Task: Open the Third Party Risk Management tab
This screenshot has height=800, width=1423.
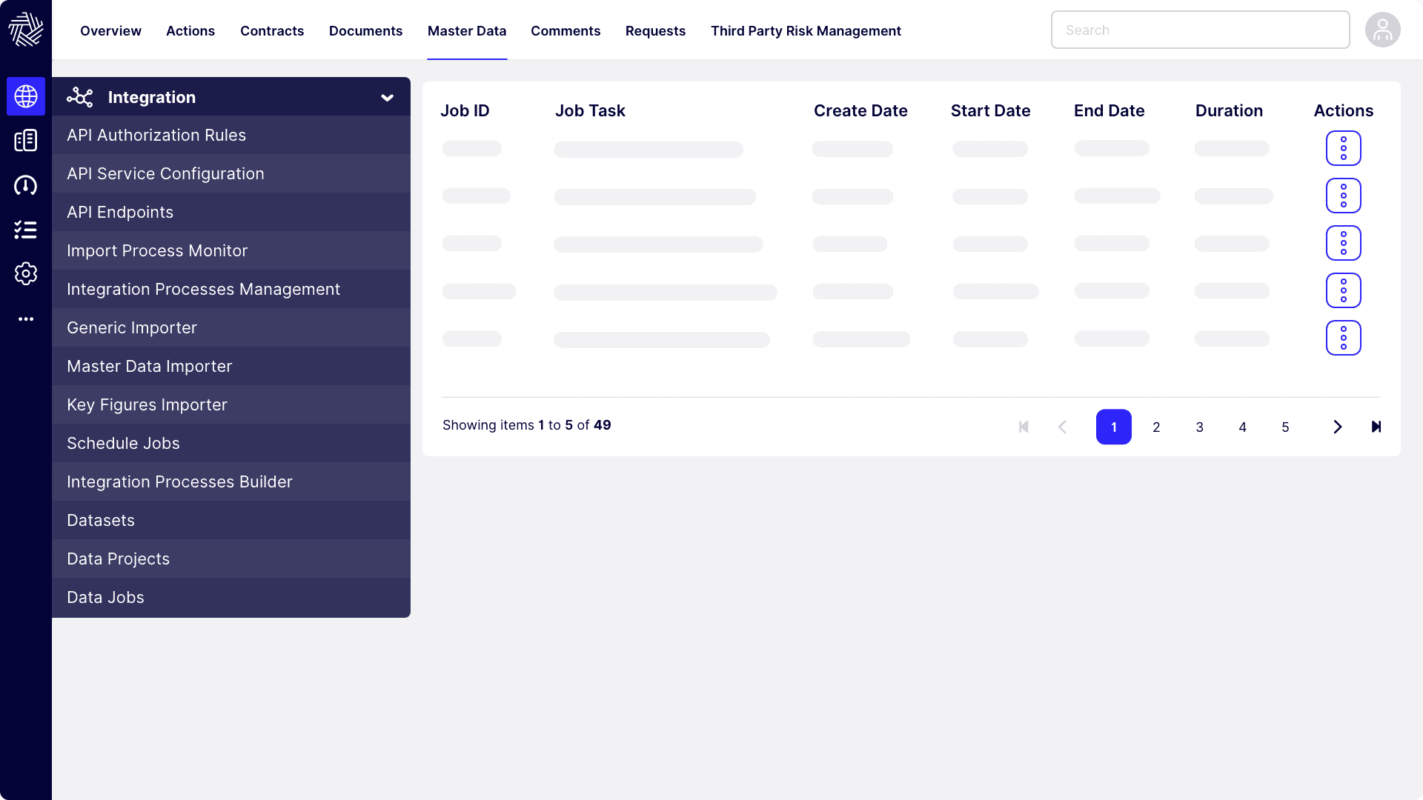Action: pos(806,30)
